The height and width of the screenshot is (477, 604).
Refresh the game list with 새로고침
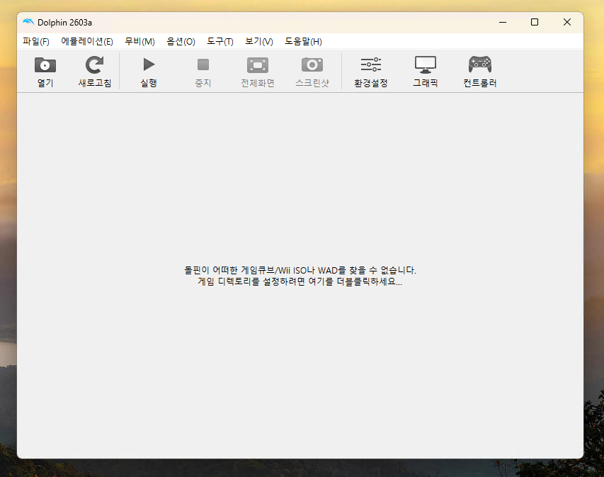[x=94, y=66]
